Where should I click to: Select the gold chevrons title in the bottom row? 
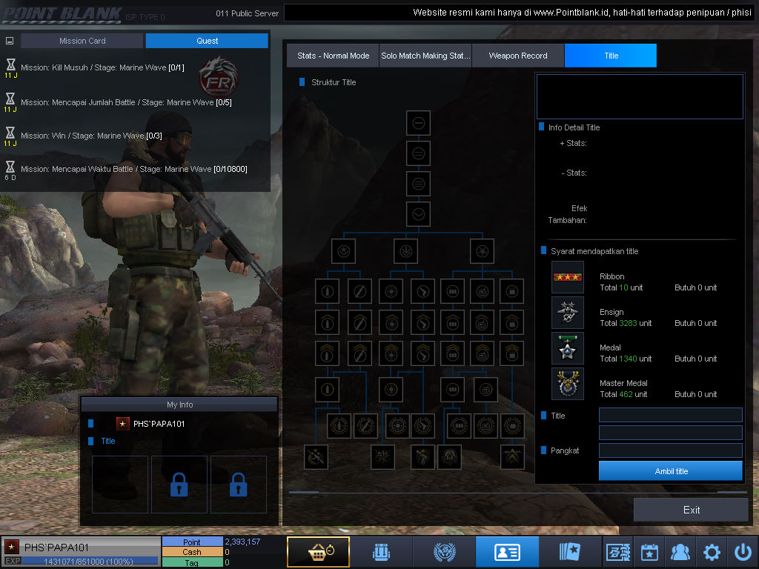coord(512,457)
